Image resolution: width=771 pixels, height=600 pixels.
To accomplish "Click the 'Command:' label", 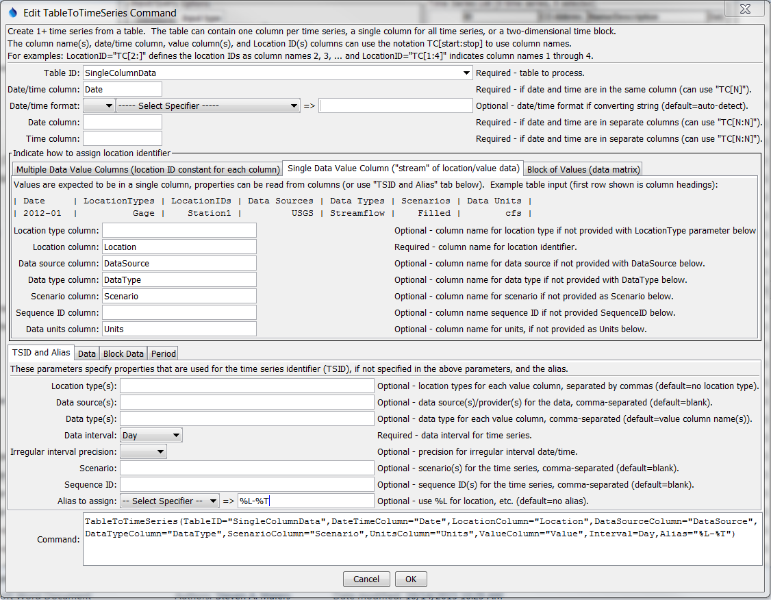I will click(x=58, y=540).
